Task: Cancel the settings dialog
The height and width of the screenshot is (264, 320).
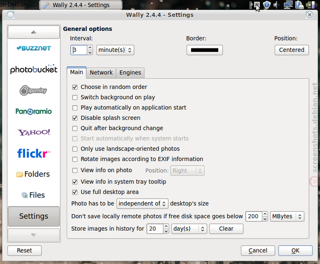Action: pos(258,250)
